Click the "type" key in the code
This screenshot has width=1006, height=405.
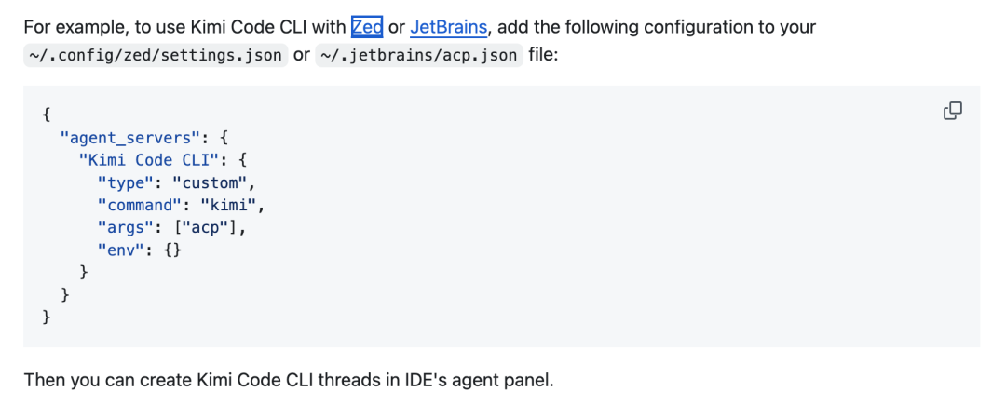click(x=126, y=182)
